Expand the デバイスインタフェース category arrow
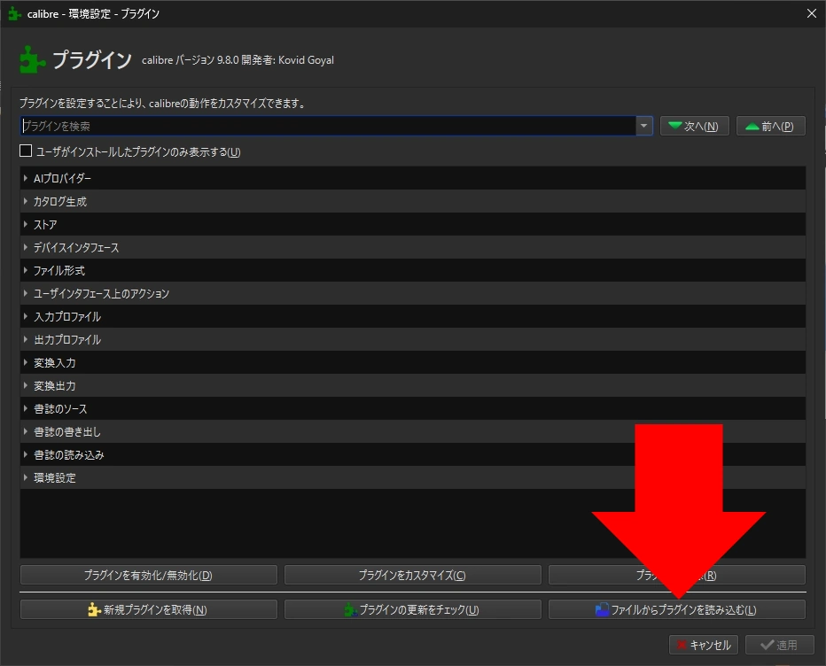The height and width of the screenshot is (666, 826). [x=26, y=247]
